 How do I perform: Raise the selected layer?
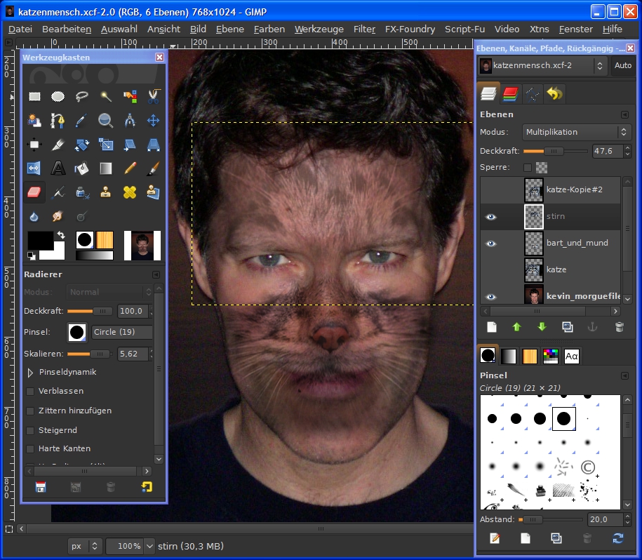coord(516,327)
